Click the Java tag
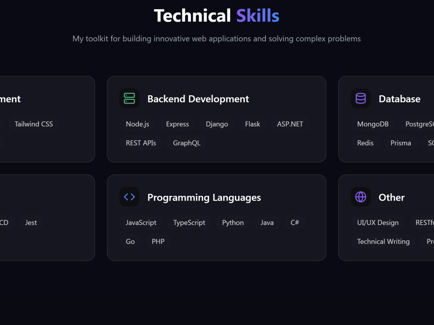This screenshot has height=325, width=434. point(267,222)
